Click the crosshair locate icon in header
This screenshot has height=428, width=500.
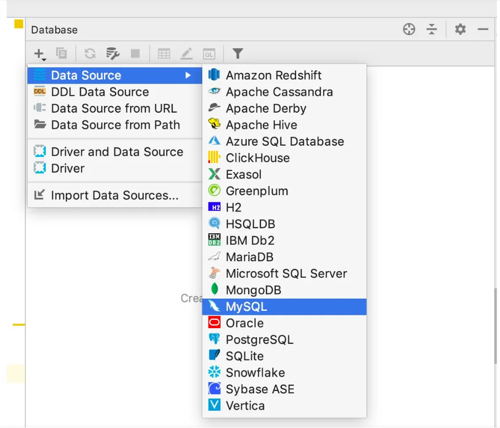click(409, 30)
